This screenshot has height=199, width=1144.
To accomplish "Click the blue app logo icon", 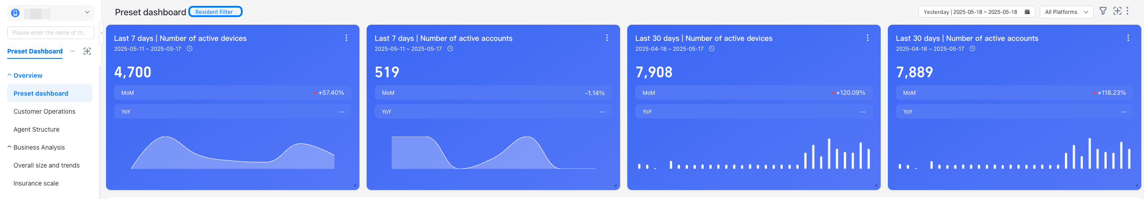I will click(15, 13).
